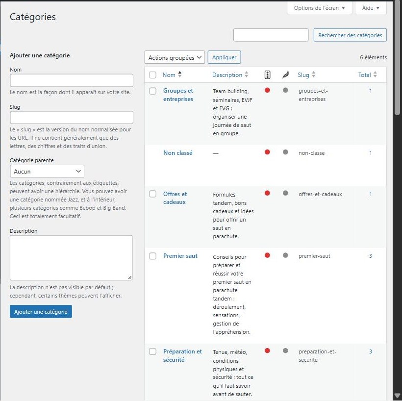
Task: Click red SEO dot for Premier saut
Action: point(267,255)
